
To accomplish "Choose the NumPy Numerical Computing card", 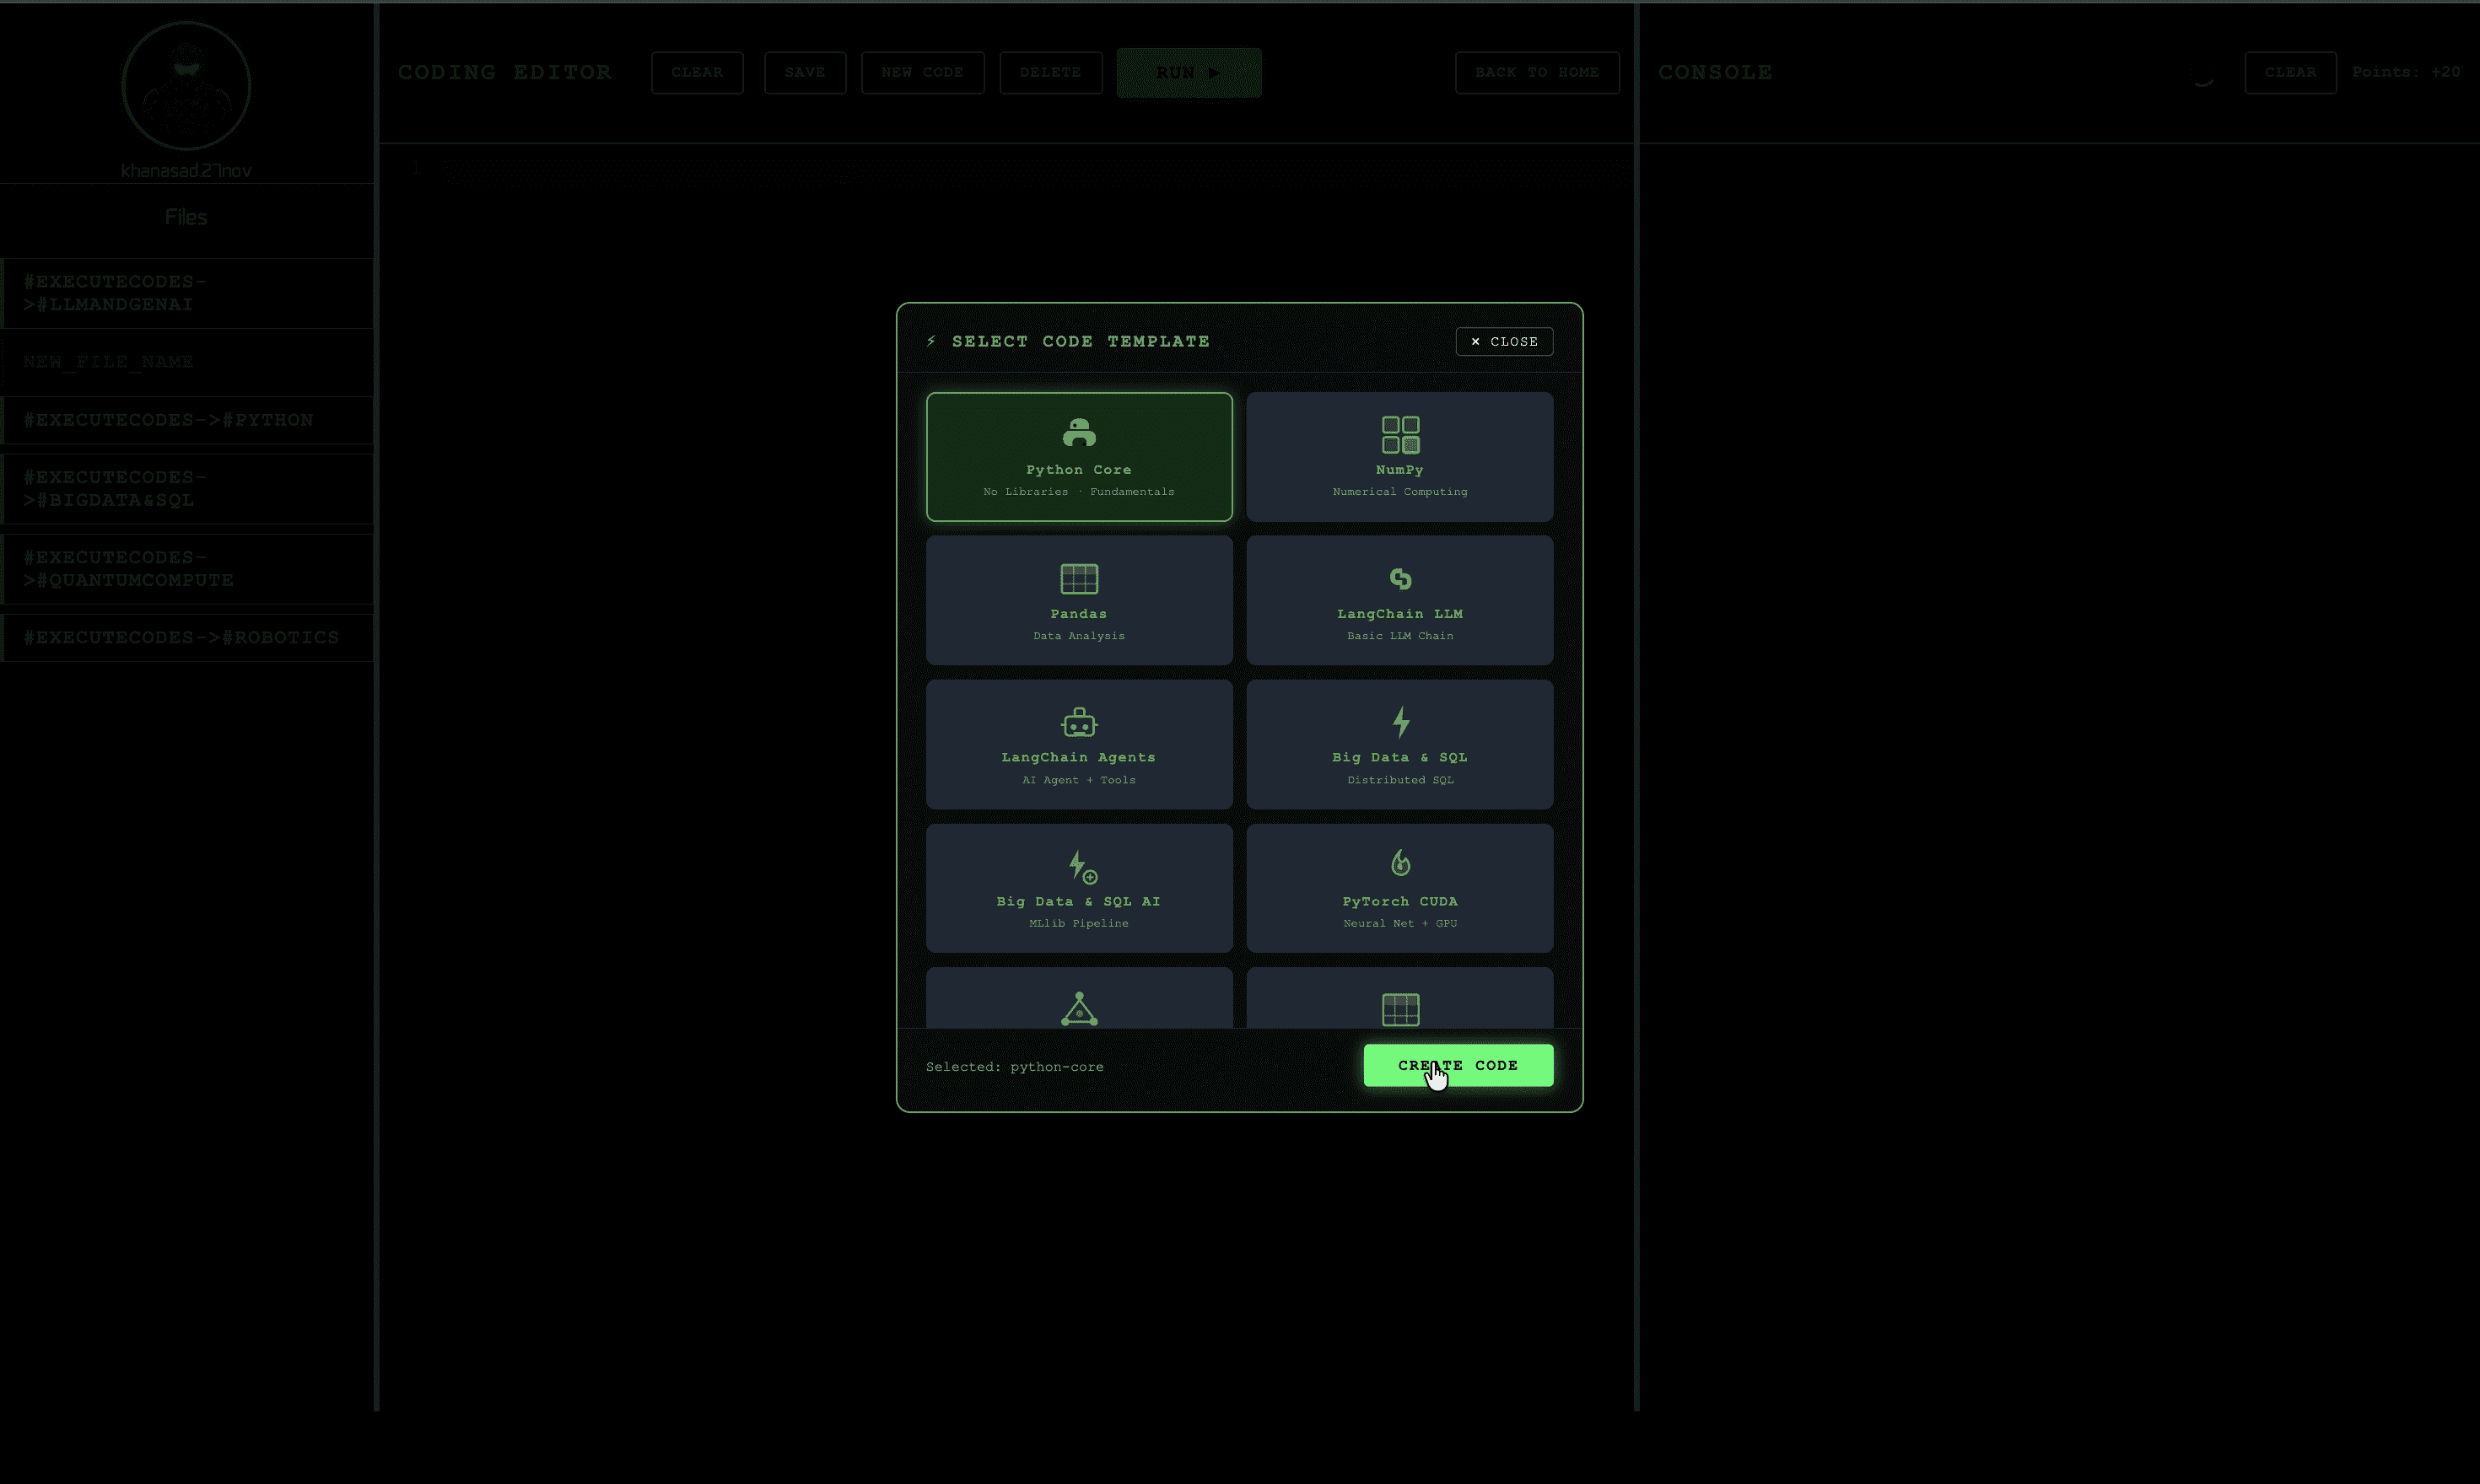I will pos(1399,456).
